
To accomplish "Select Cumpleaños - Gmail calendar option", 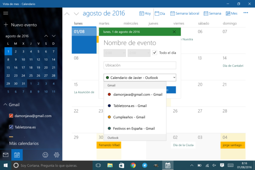I will [x=135, y=117].
